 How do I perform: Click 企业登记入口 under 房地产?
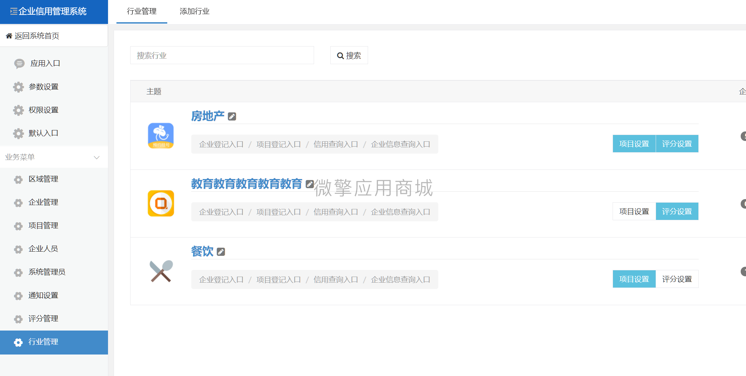coord(221,144)
